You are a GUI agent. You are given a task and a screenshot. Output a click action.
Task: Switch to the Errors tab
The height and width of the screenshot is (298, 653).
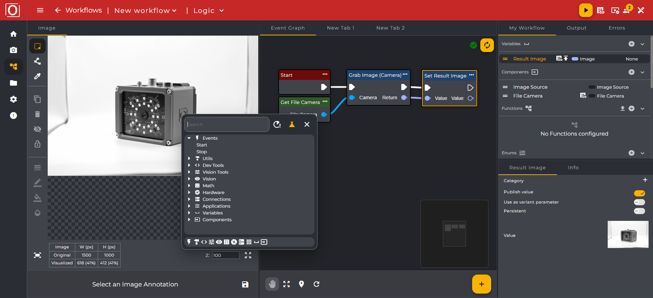point(617,28)
